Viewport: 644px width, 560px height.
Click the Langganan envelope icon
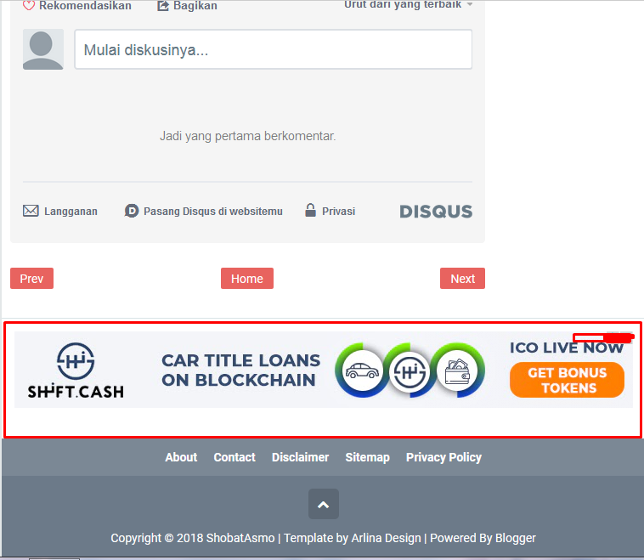[x=31, y=211]
